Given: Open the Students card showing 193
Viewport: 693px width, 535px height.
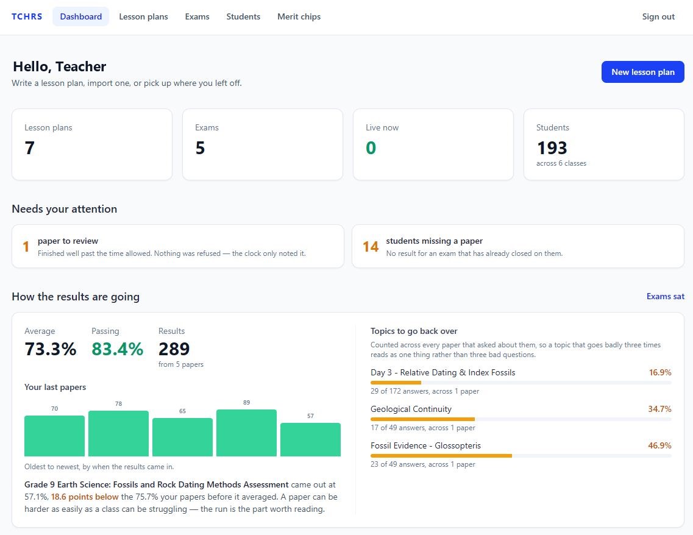Looking at the screenshot, I should pyautogui.click(x=604, y=144).
